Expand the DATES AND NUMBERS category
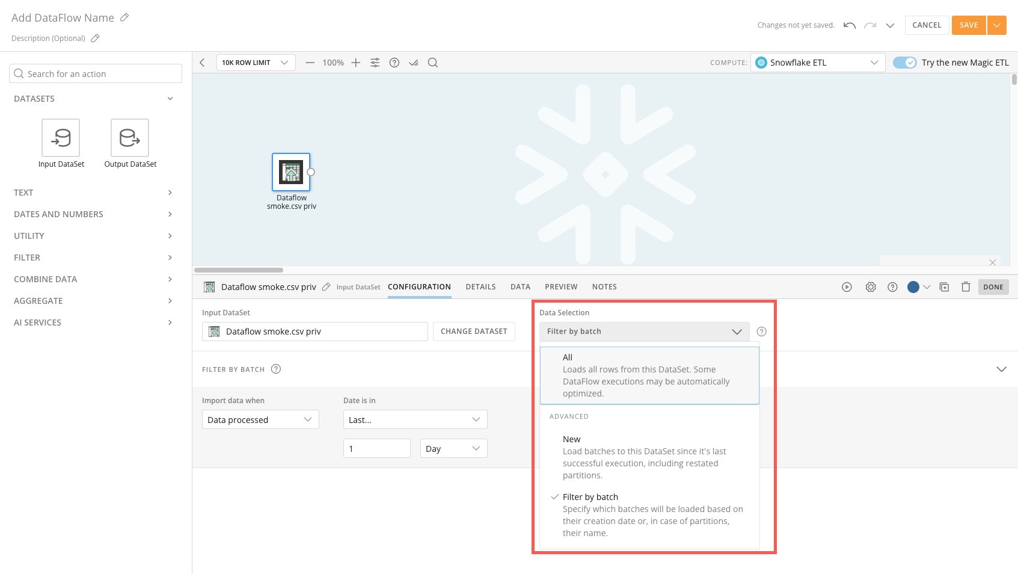This screenshot has height=574, width=1018. [x=93, y=214]
